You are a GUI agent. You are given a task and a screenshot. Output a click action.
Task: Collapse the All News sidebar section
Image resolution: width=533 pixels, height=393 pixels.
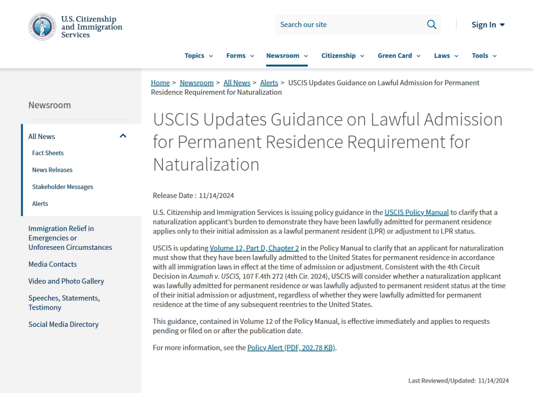click(123, 136)
